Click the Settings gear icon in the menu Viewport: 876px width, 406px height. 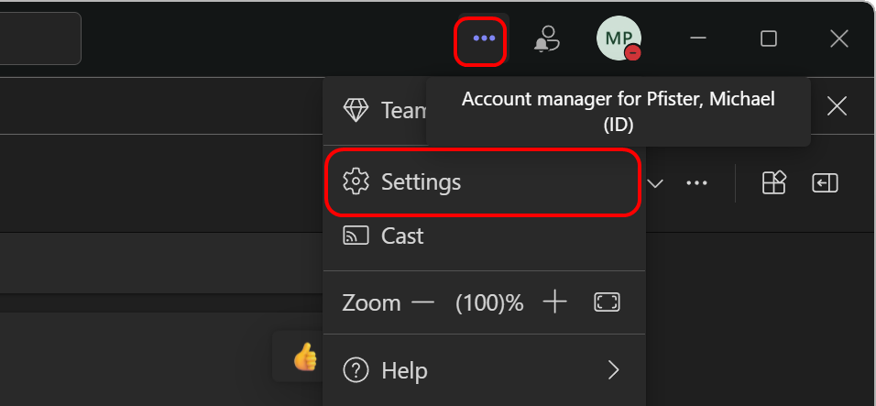[356, 182]
